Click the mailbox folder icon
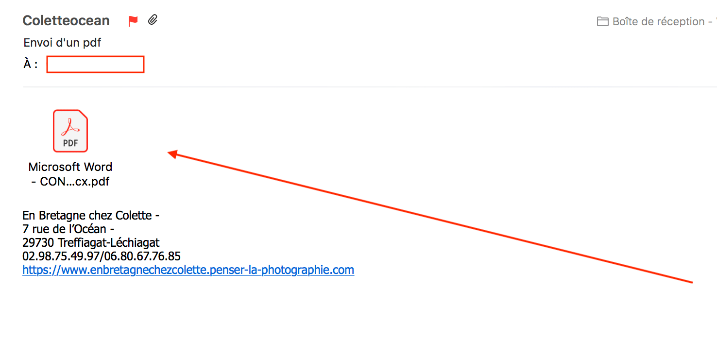 602,21
